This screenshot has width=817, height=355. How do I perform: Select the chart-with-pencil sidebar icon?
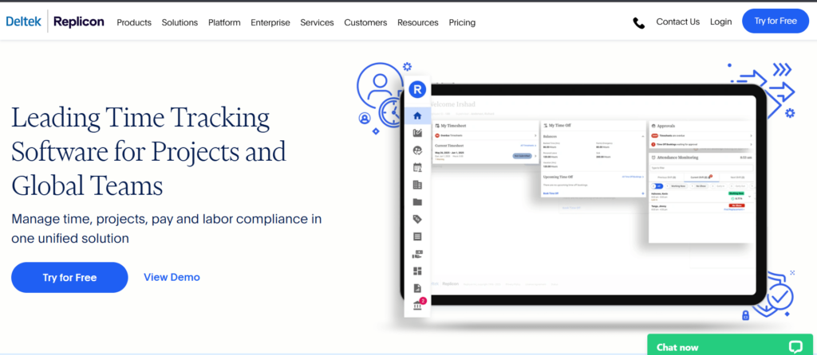pyautogui.click(x=417, y=133)
